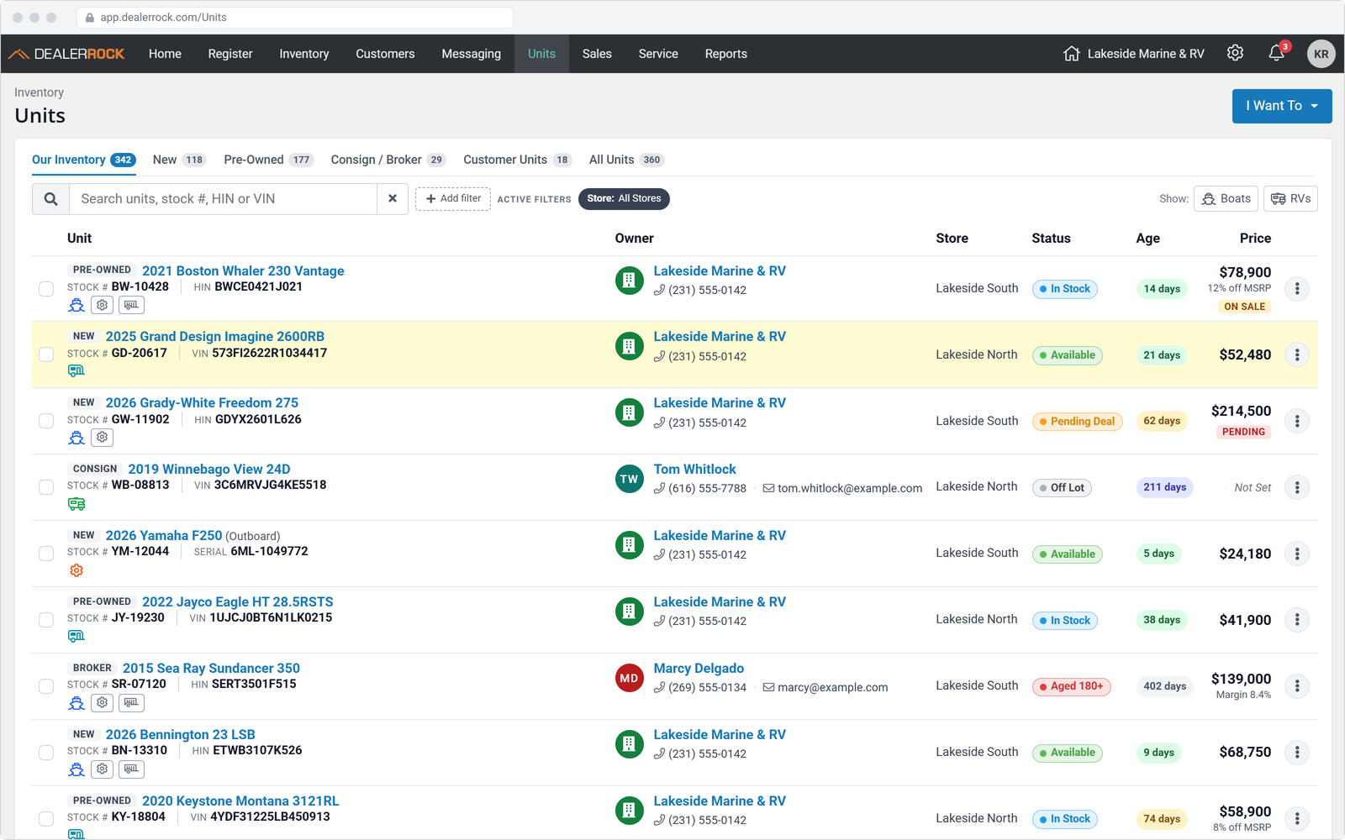This screenshot has width=1345, height=840.
Task: Toggle the Boats show filter
Action: pyautogui.click(x=1226, y=199)
